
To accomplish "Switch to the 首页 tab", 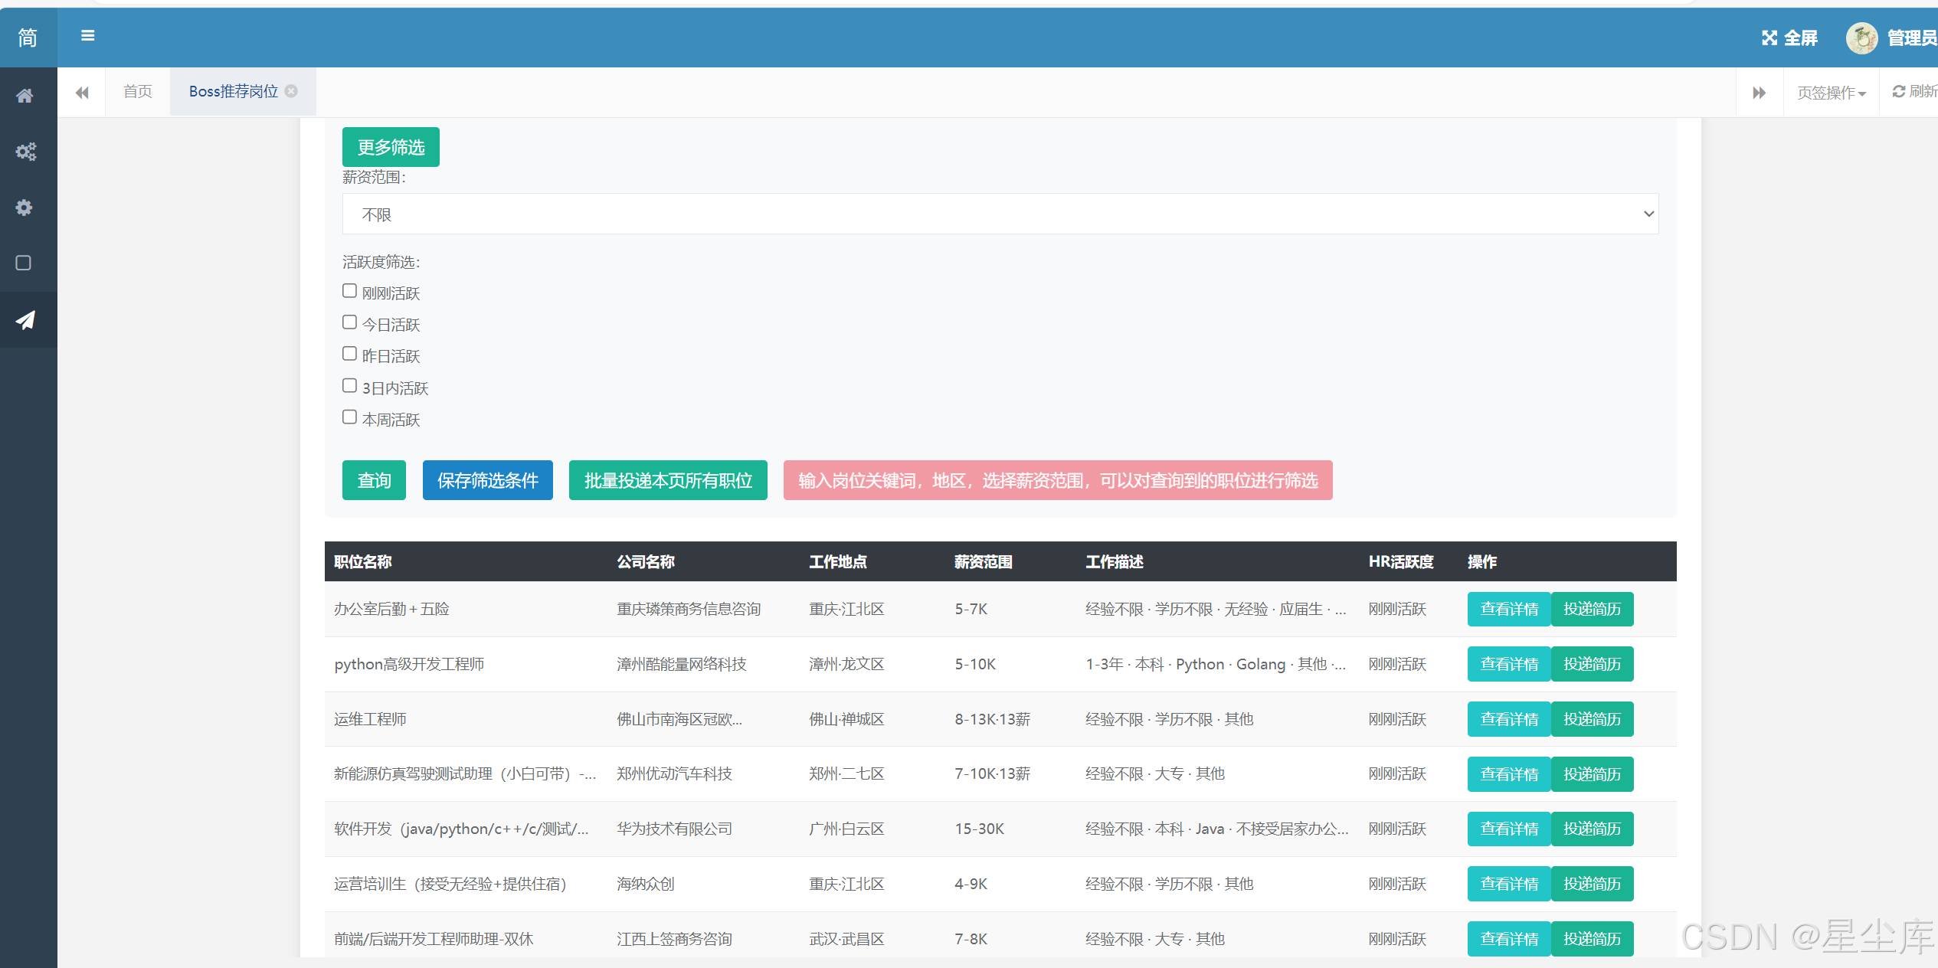I will (x=138, y=92).
